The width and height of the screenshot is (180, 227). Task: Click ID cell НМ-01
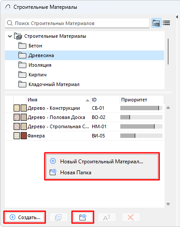pos(99,126)
